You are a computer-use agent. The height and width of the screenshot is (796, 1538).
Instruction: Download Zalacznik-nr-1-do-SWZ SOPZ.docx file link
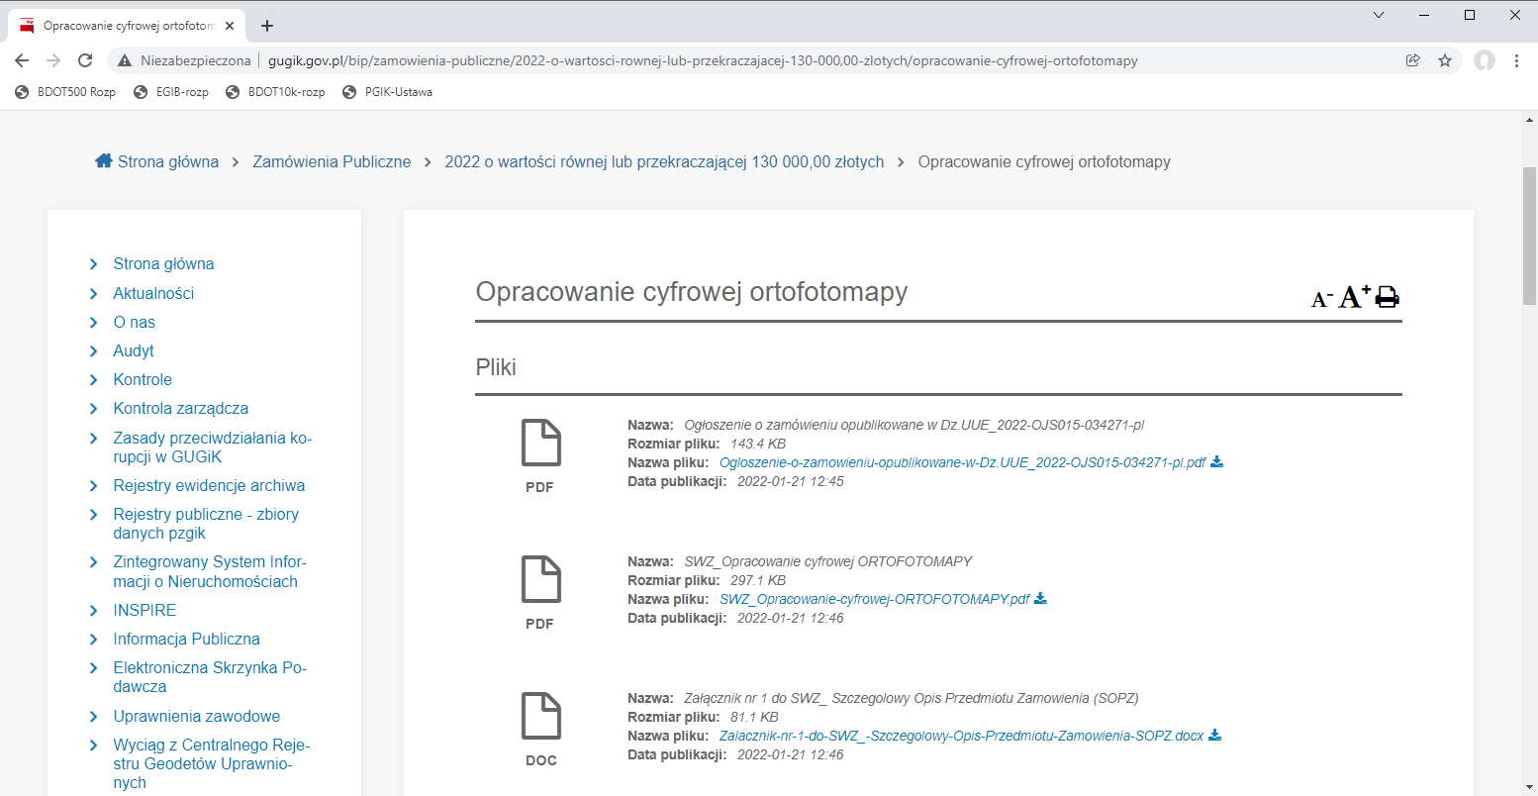point(961,736)
